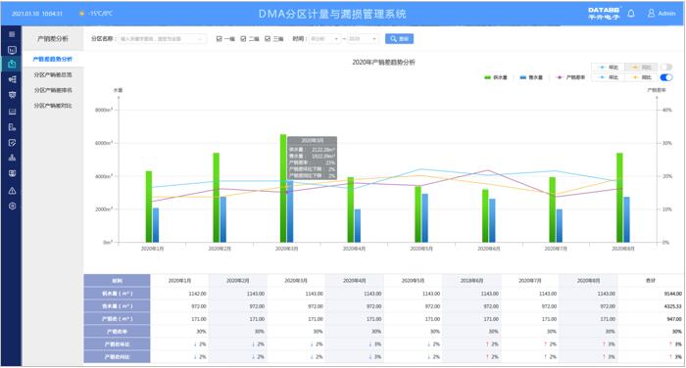
Task: Open the 分区名称 zone name dropdown
Action: [162, 39]
